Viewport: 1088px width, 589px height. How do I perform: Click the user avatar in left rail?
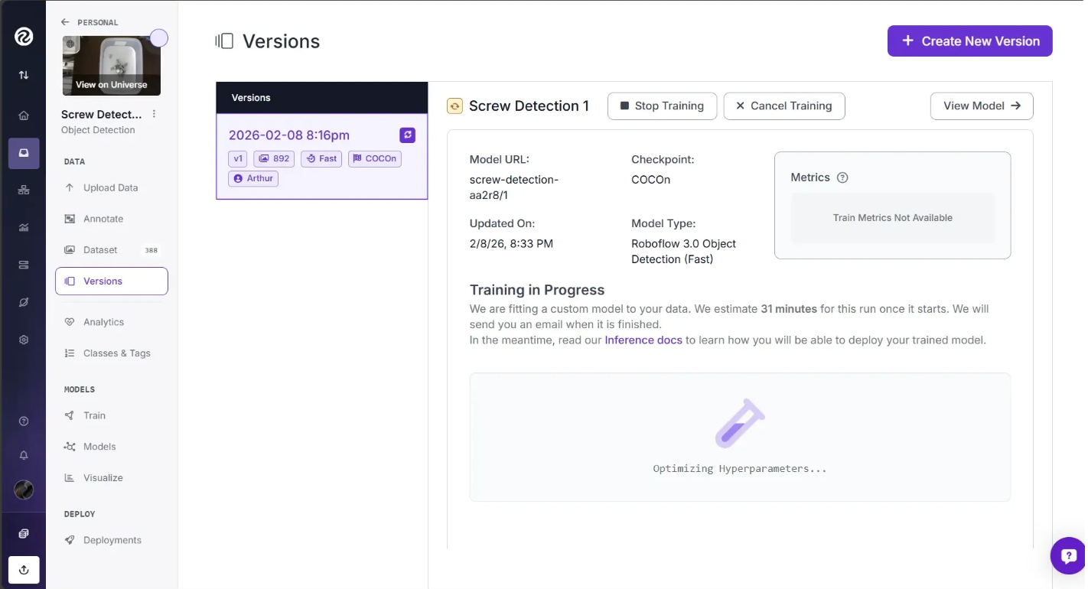click(x=24, y=490)
